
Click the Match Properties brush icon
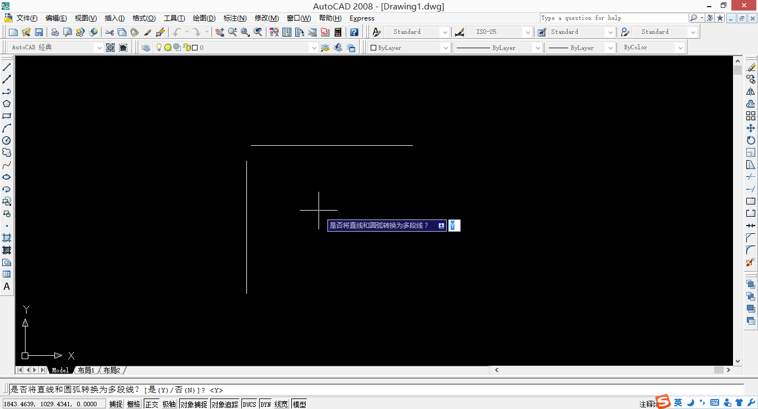pos(148,32)
